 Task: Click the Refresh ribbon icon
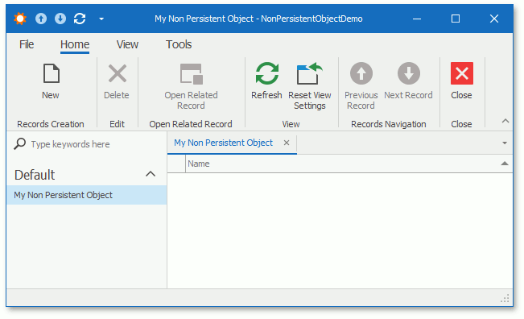tap(266, 73)
